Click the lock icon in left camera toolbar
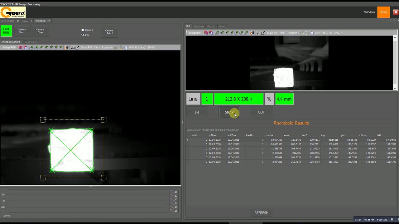The height and width of the screenshot is (224, 399). point(66,47)
